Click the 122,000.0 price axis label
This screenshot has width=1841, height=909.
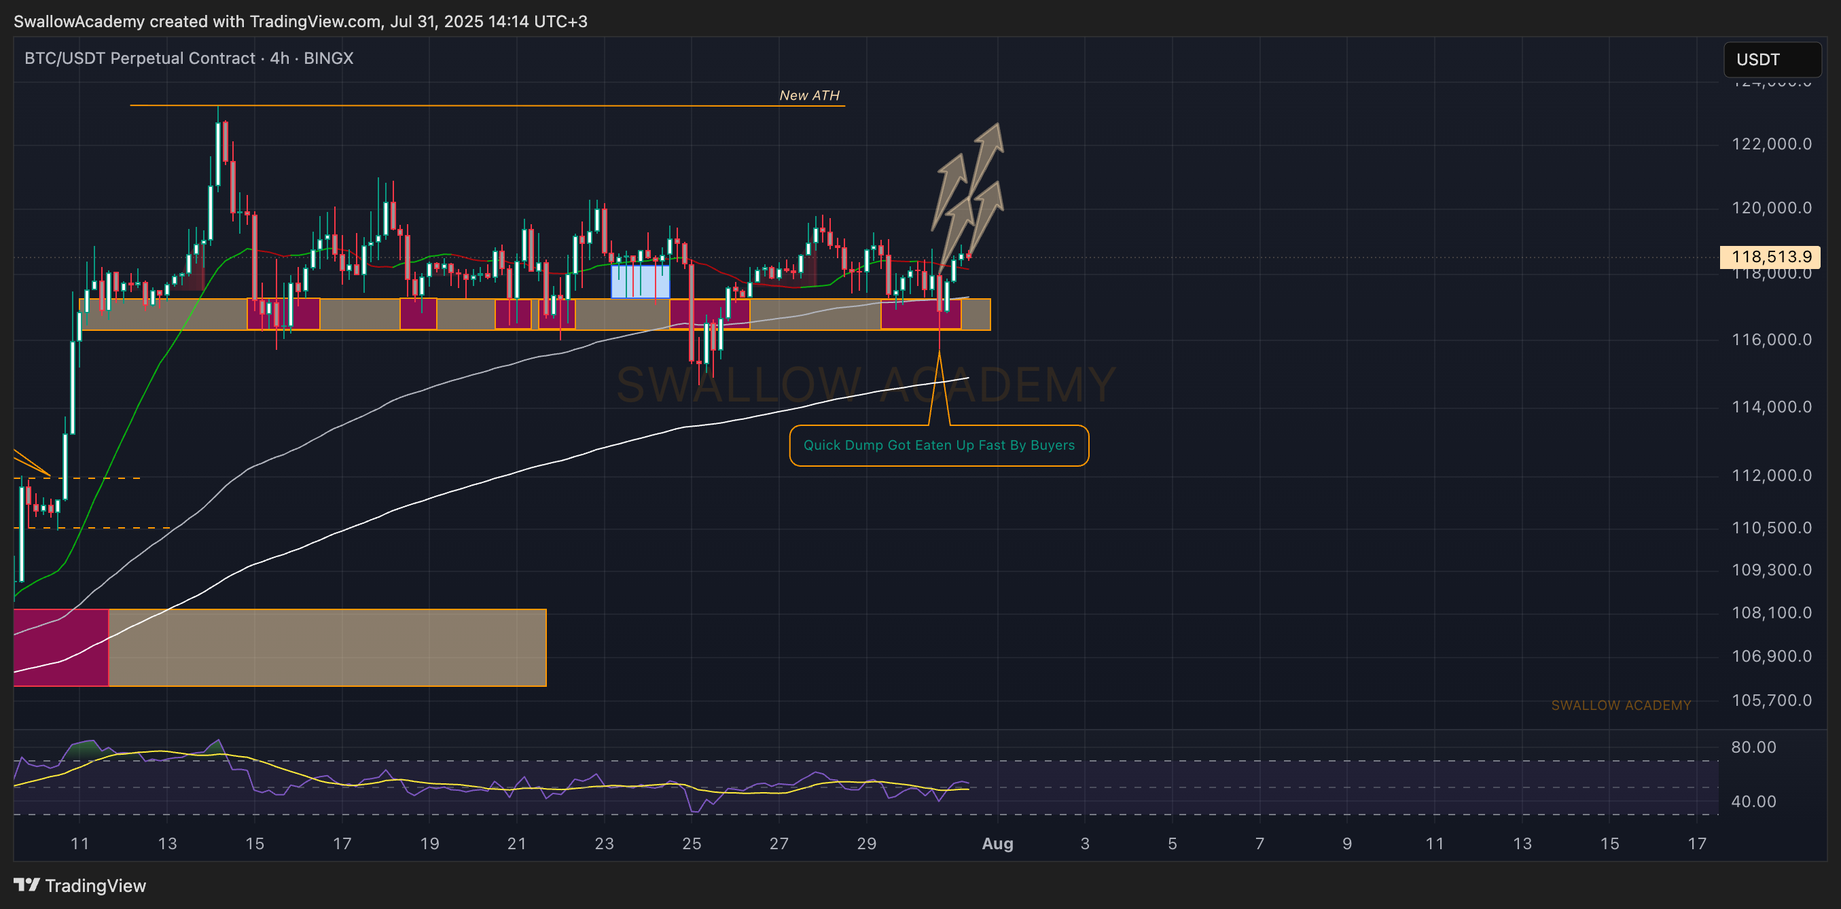coord(1771,144)
